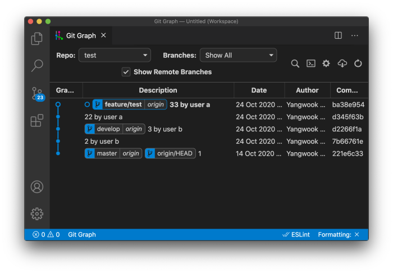Click the develop branch label
This screenshot has height=273, width=393.
(108, 129)
